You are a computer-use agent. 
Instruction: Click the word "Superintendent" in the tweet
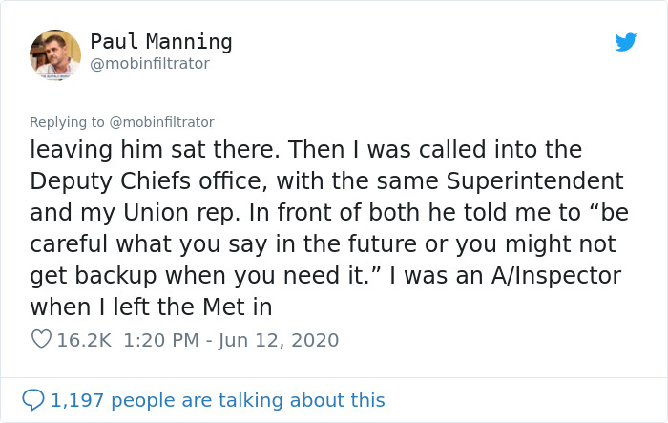[x=547, y=180]
